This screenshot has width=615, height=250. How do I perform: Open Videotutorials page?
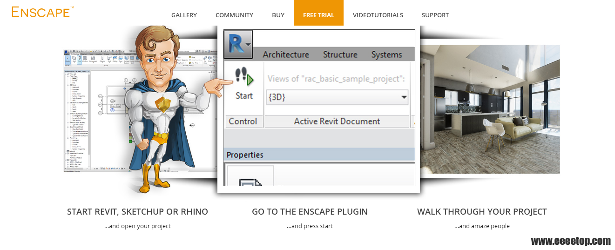pos(378,15)
